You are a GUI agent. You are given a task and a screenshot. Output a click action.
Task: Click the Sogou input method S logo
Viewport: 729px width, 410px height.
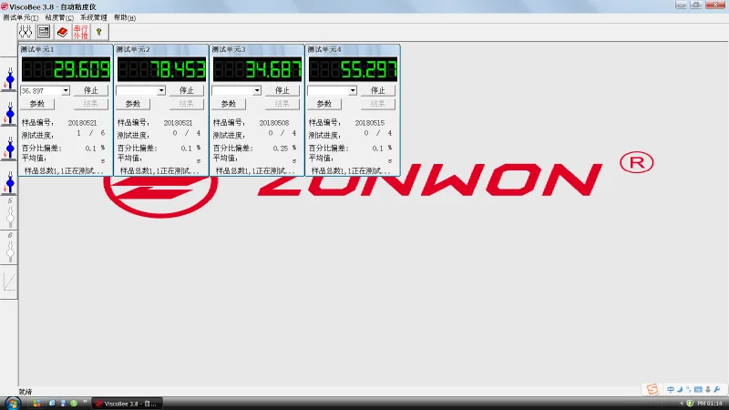coord(652,389)
